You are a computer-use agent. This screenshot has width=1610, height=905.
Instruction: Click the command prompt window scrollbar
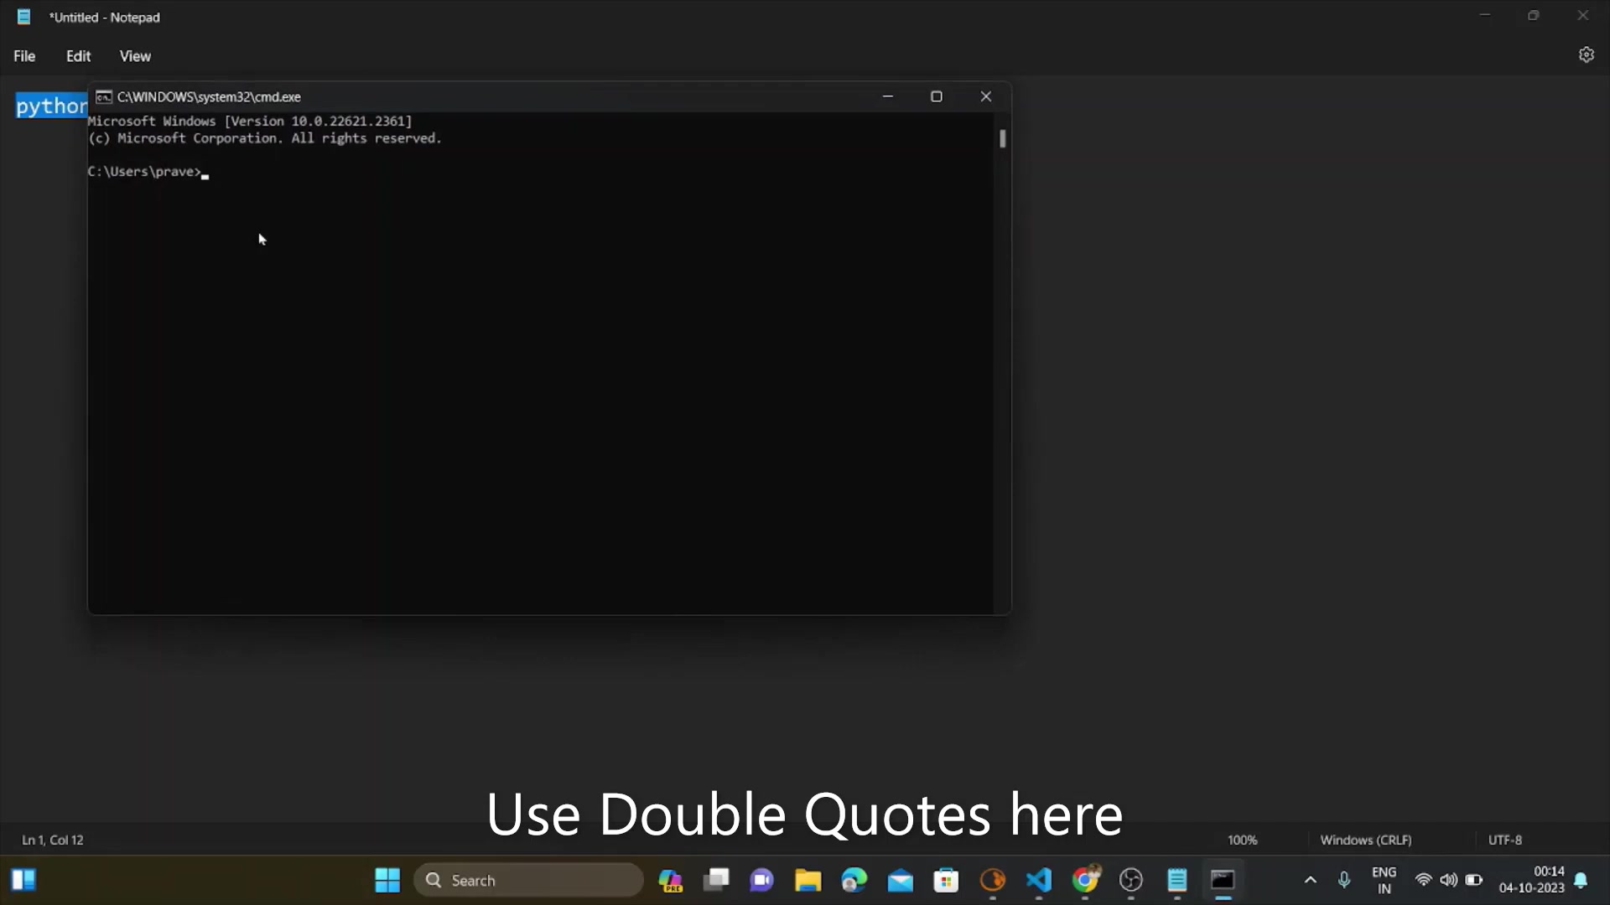(x=1002, y=140)
